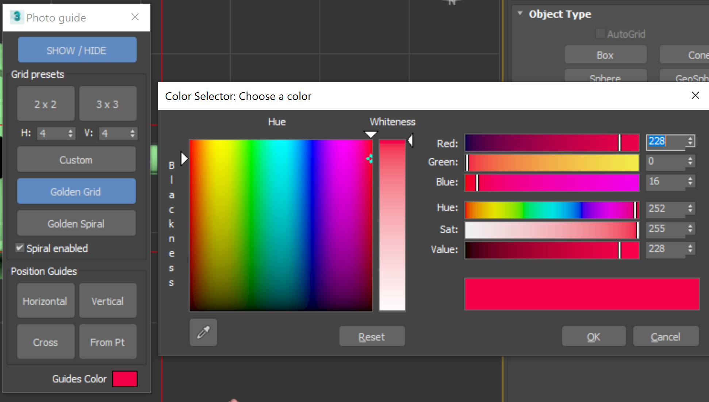
Task: Open the Guides Color swatch
Action: point(125,379)
